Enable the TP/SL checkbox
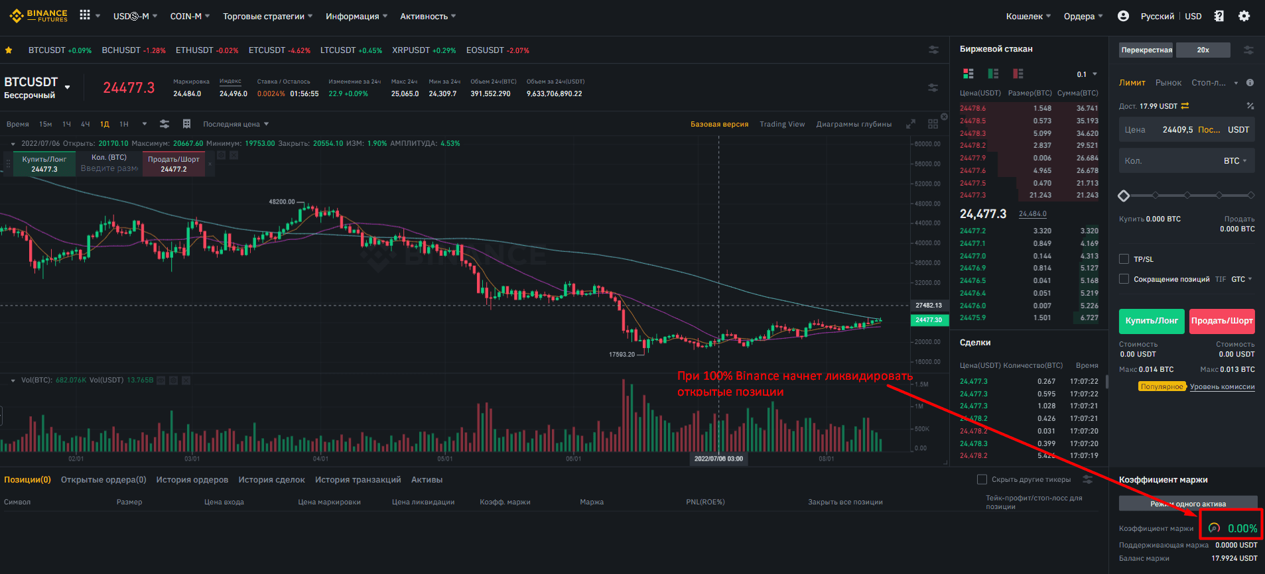 click(1124, 259)
